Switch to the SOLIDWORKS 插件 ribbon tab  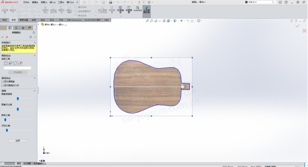(92, 20)
